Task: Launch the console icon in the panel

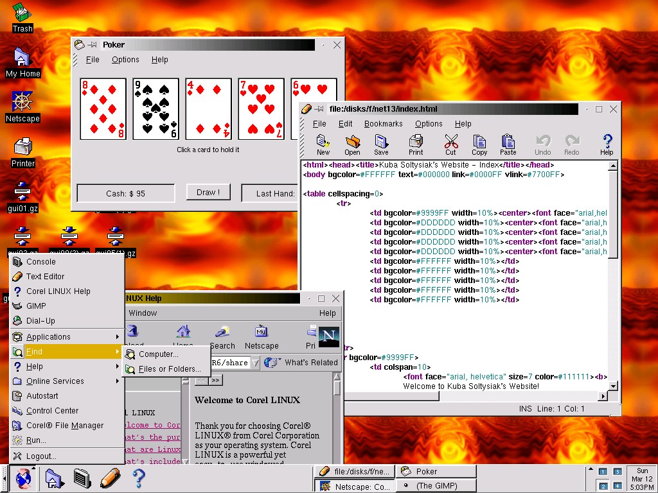Action: (x=82, y=478)
